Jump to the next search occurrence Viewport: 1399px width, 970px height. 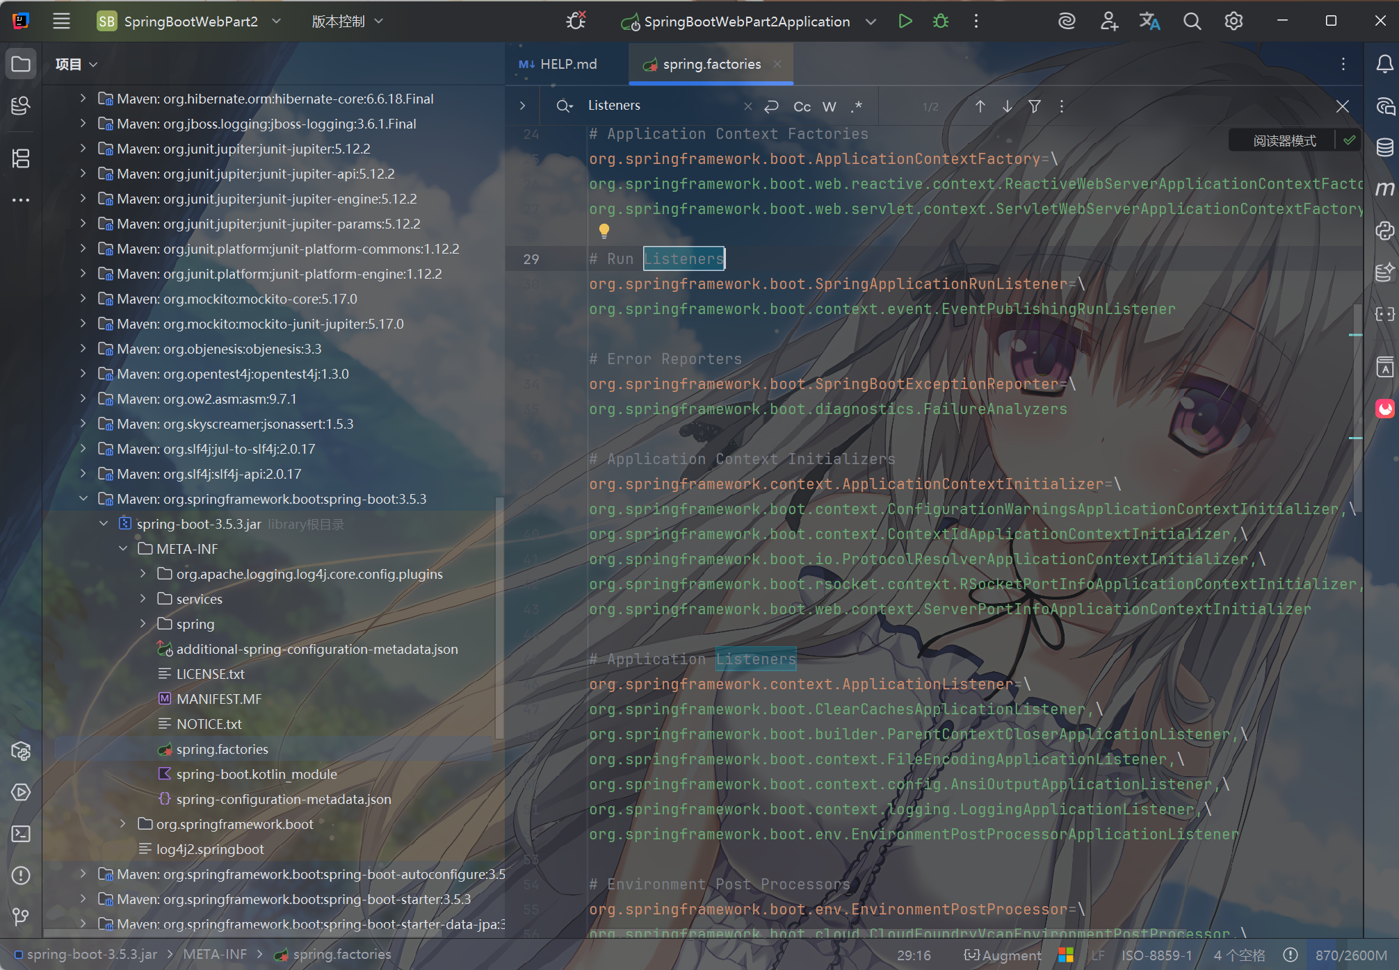[x=1007, y=106]
